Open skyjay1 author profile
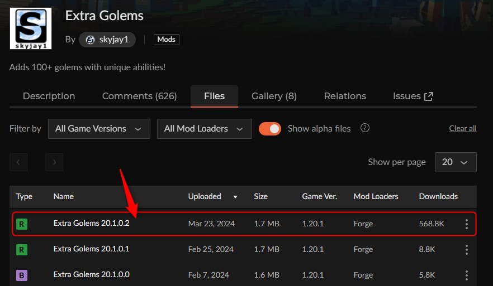The height and width of the screenshot is (286, 493). pos(107,40)
